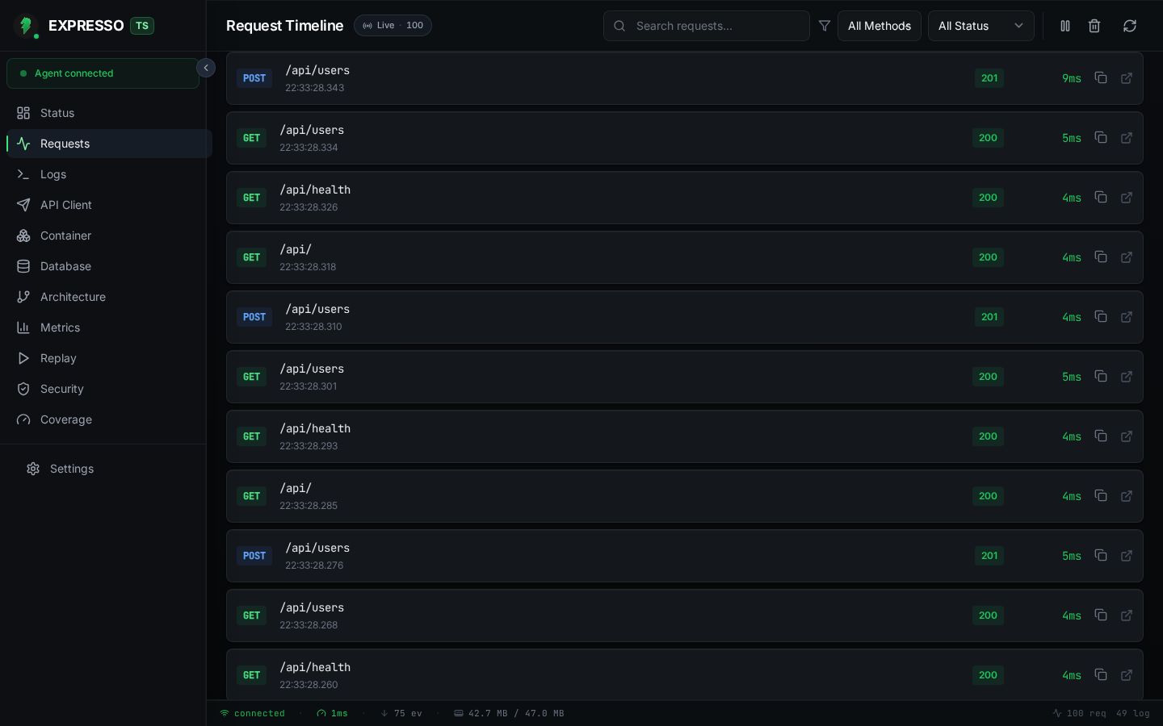Screen dimensions: 1163x726
Task: Open GET /api/users 22:33:28.334 in new view
Action: pyautogui.click(x=1127, y=138)
